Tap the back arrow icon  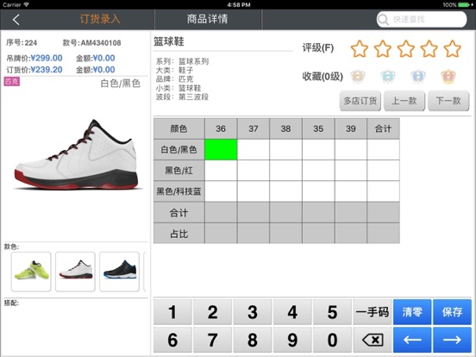pos(16,20)
